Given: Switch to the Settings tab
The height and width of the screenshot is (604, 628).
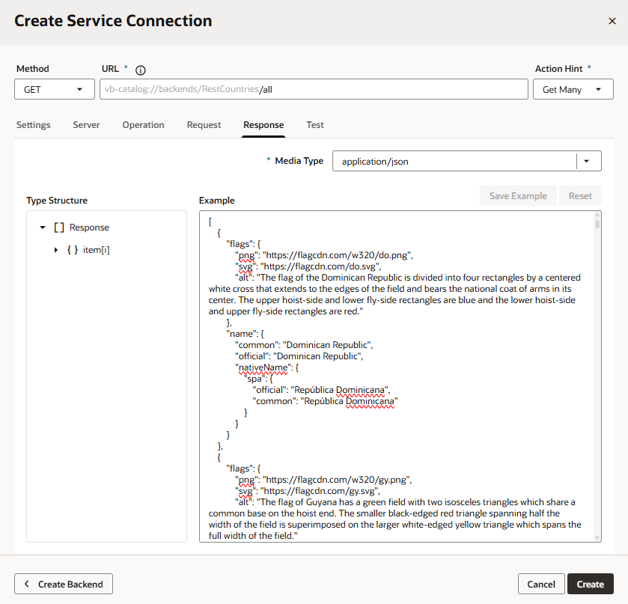Looking at the screenshot, I should coord(33,125).
